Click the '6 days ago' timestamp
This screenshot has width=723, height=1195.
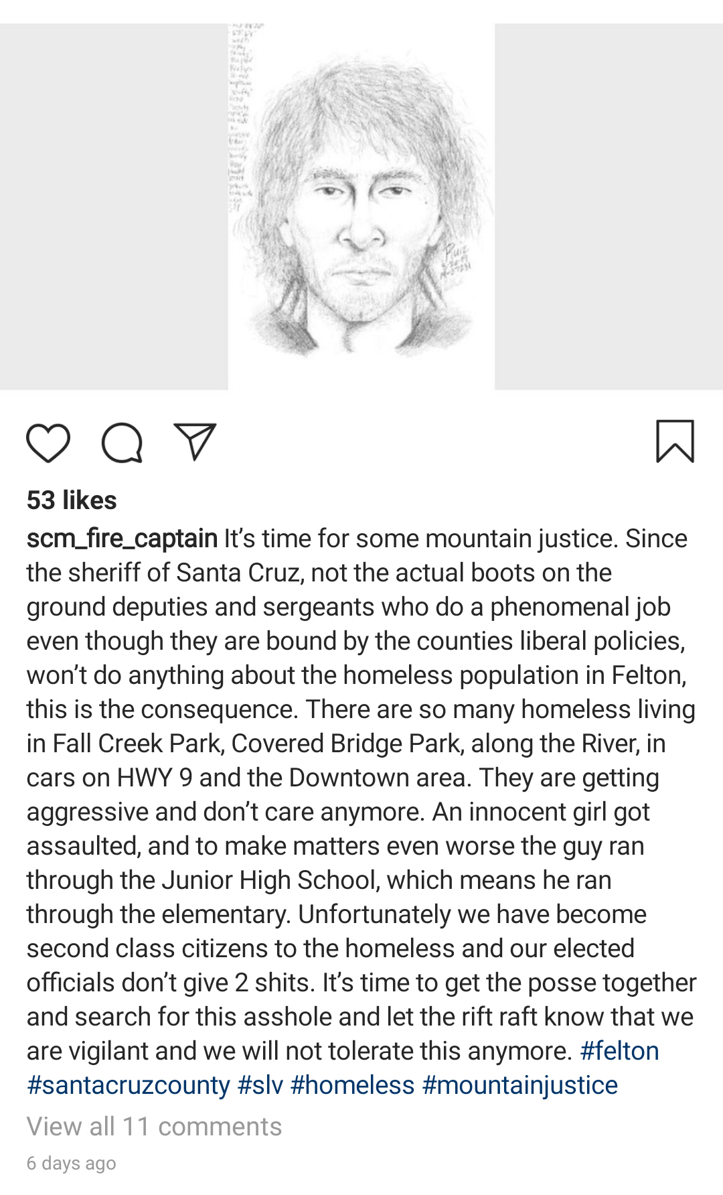click(72, 1164)
